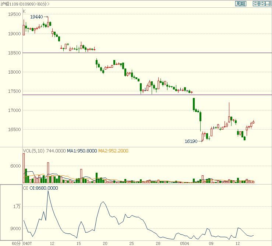The height and width of the screenshot is (246, 272).
Task: Click the right arrow navigation icon
Action: coord(262,4)
